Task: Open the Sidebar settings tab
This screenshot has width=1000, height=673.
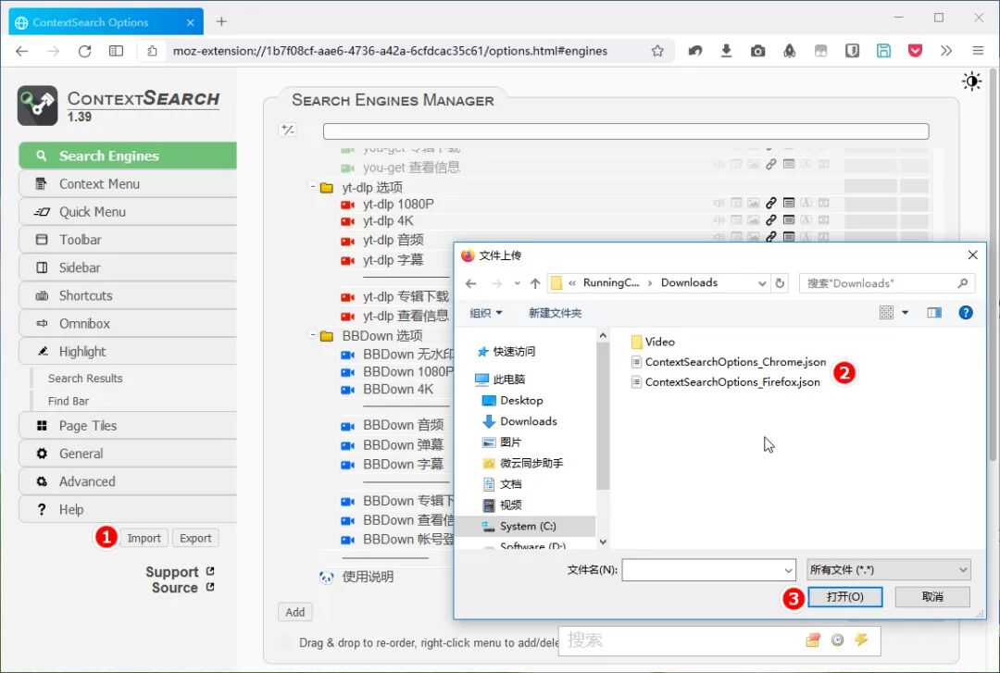Action: tap(128, 268)
